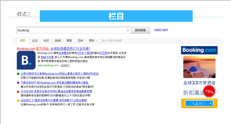231x124 pixels.
Task: Open the 百科 tab
Action: point(81,41)
